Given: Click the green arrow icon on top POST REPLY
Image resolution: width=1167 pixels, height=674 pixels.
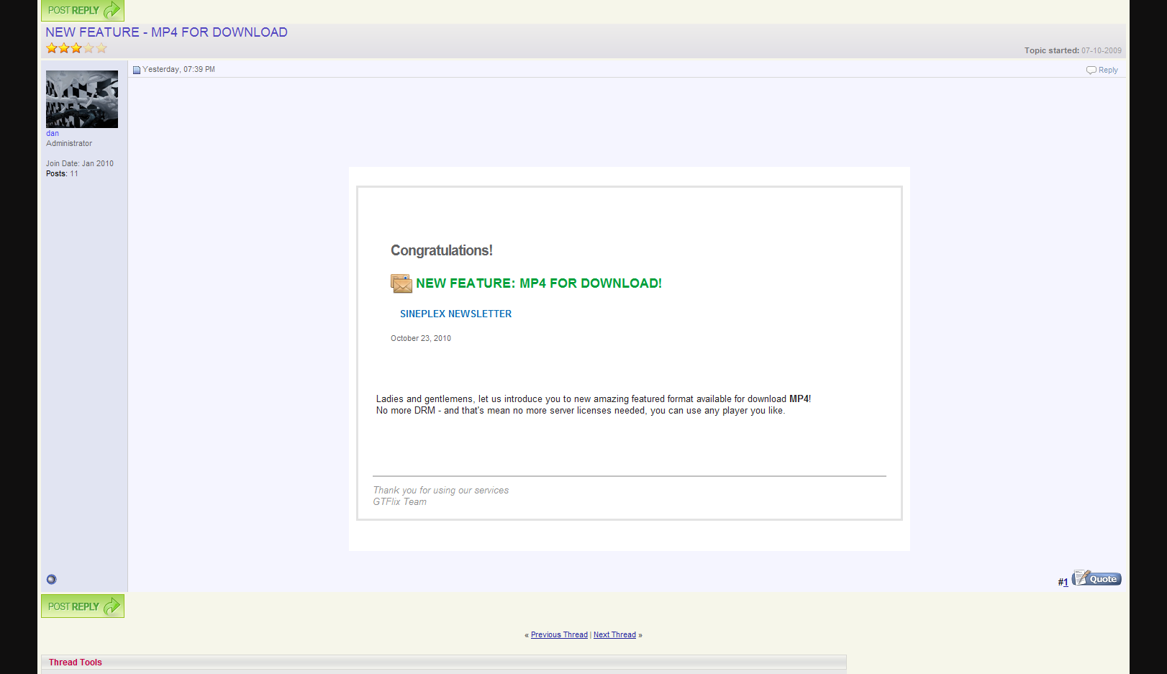Looking at the screenshot, I should [112, 10].
